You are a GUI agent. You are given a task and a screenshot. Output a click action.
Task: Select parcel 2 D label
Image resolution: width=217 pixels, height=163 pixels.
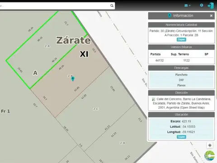tap(123, 143)
